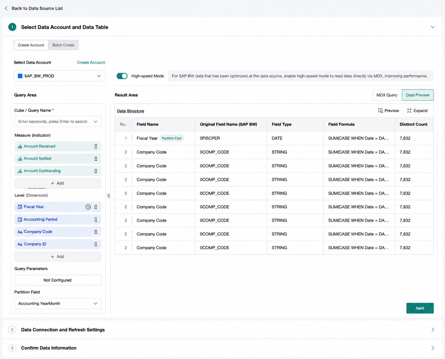The image size is (445, 359).
Task: Open the Partition Field dropdown
Action: tap(58, 304)
